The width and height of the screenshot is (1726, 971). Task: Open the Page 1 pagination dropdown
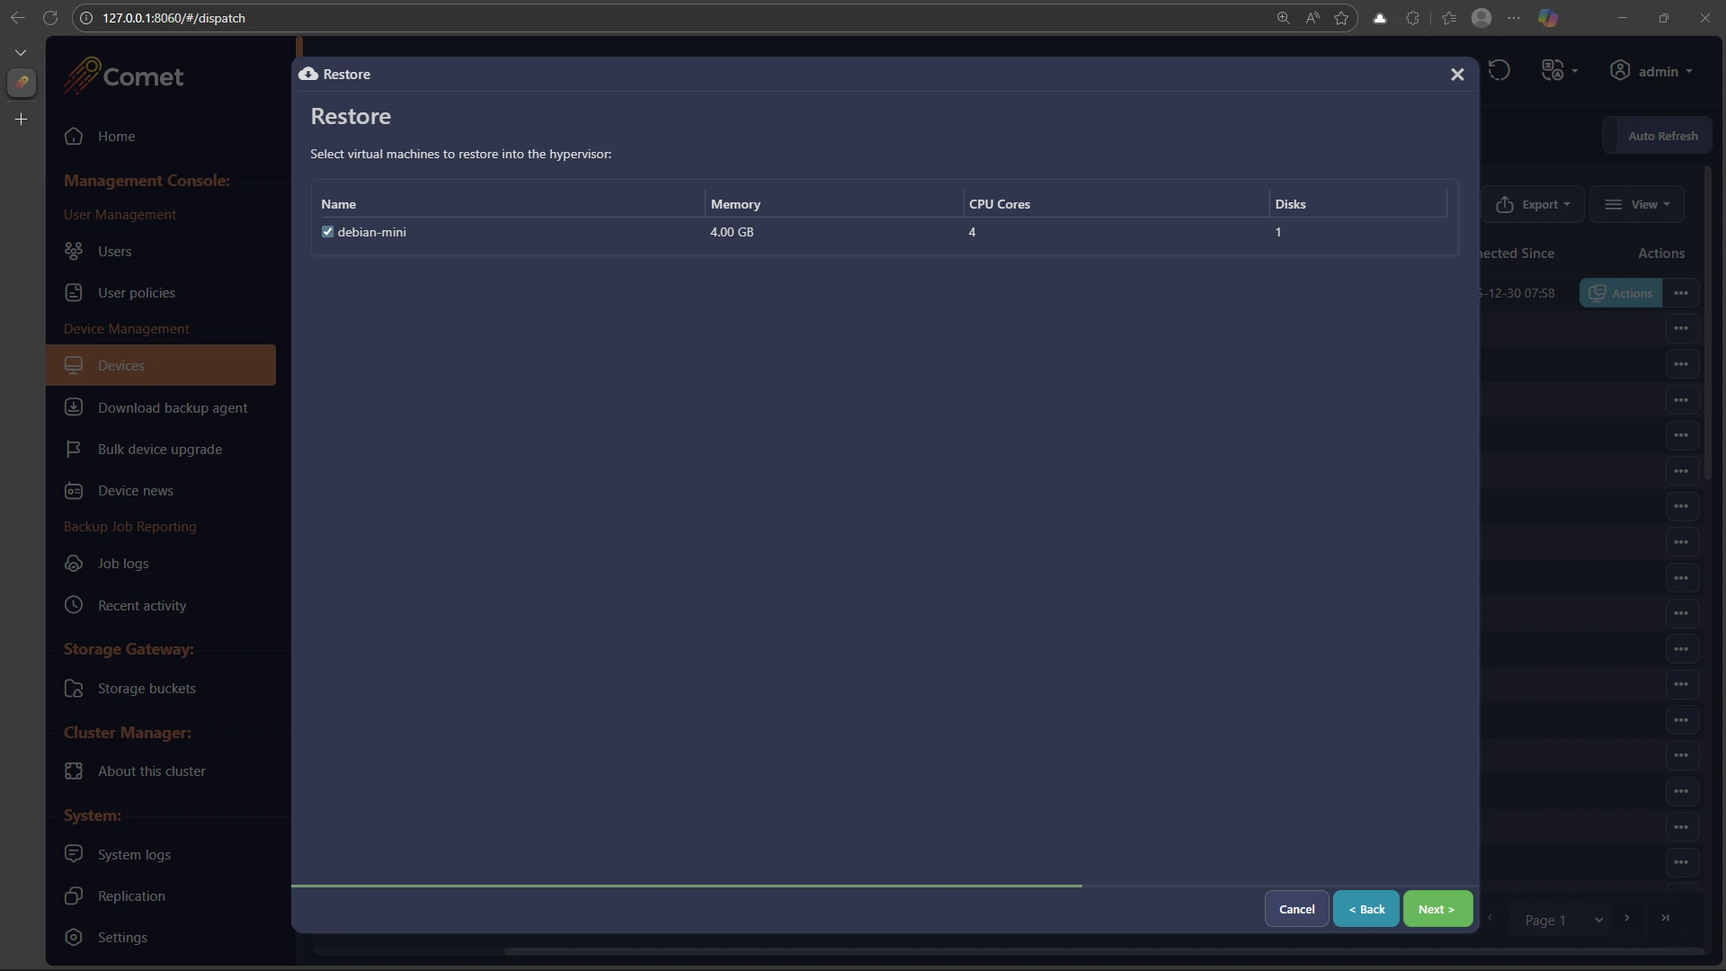pos(1562,920)
